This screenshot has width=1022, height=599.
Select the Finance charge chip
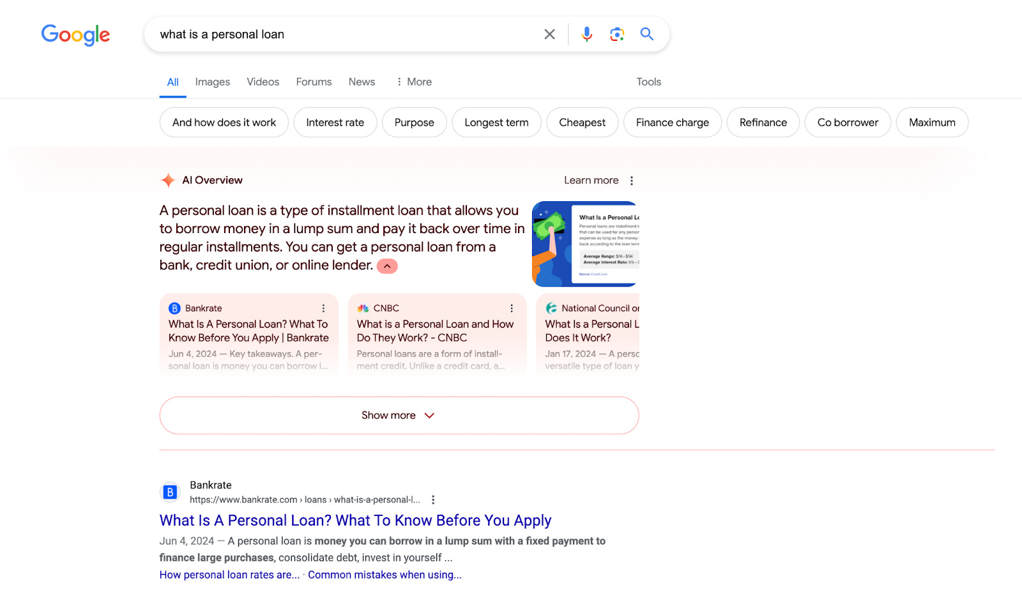tap(673, 123)
